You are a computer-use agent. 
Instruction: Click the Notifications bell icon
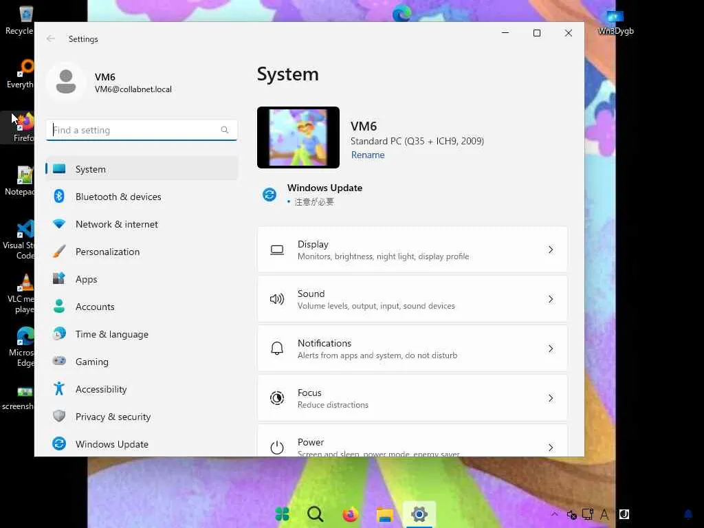tap(277, 349)
